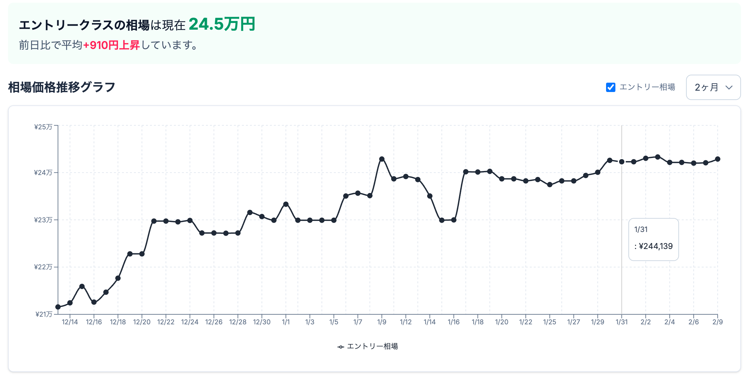
Task: Toggle the エントリー相場 checkbox
Action: point(610,87)
